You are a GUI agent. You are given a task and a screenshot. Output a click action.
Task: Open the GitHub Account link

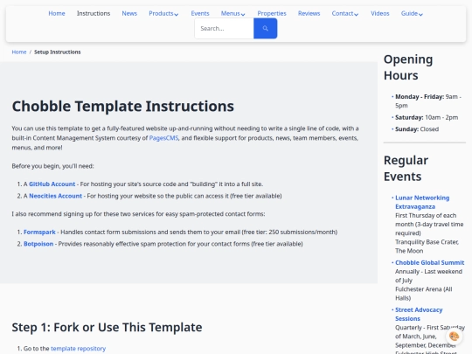[x=52, y=184]
